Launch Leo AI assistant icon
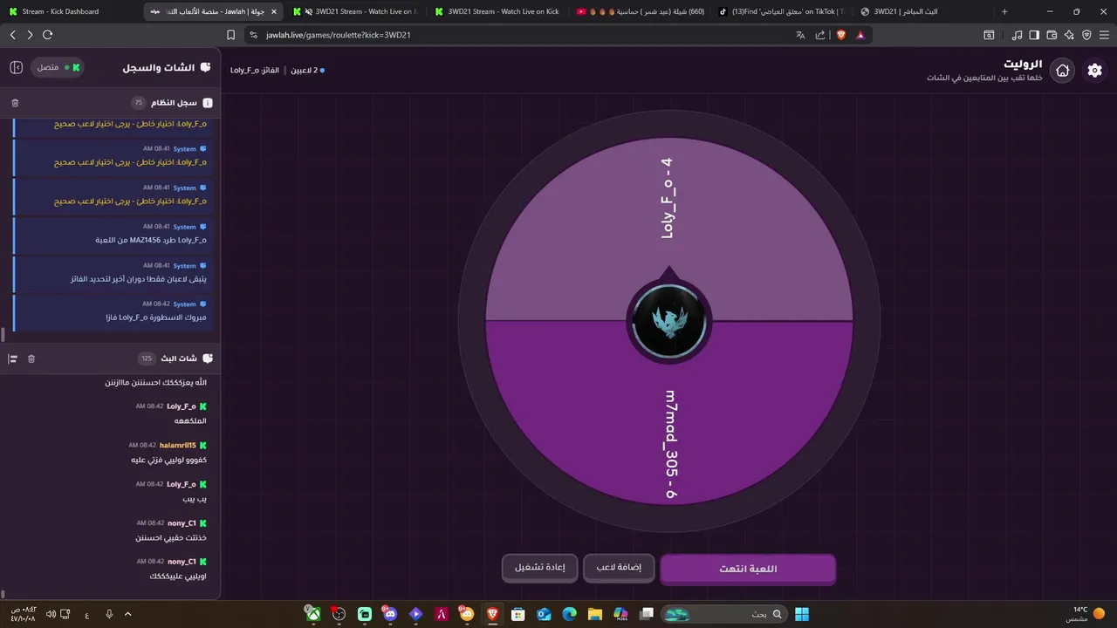The width and height of the screenshot is (1117, 628). tap(1069, 35)
